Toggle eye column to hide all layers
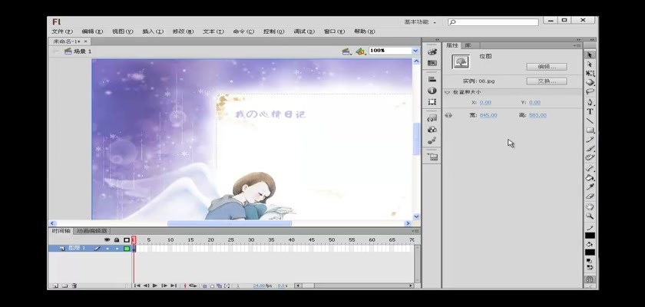Screen dimensions: 645x307 coord(107,239)
